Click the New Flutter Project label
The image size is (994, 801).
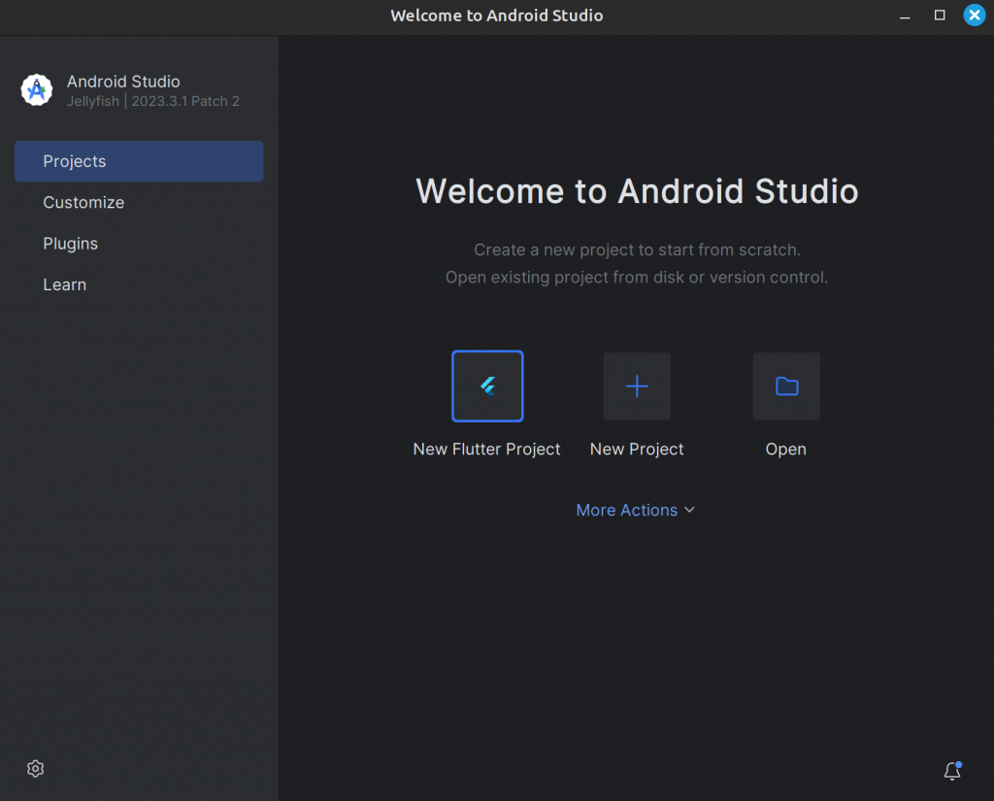486,449
